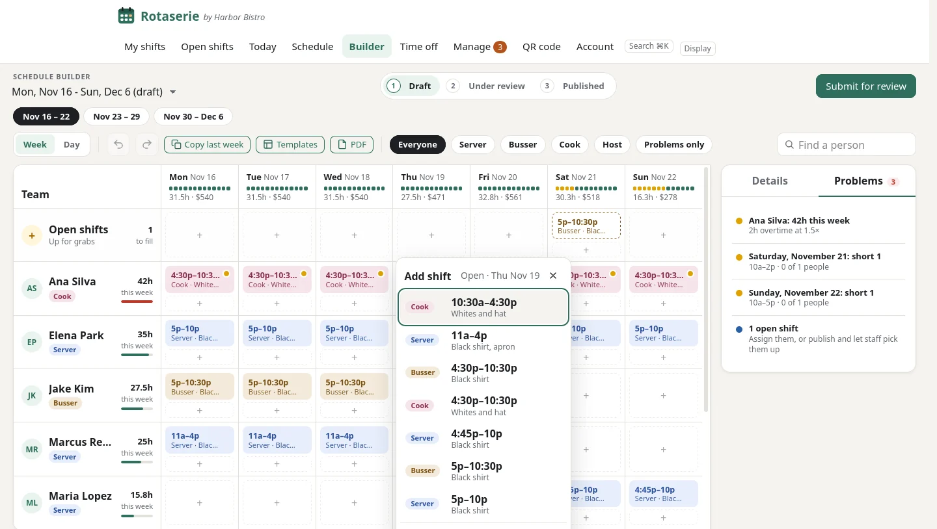Click the schedule grid vertical scrollbar
The image size is (937, 529).
706,289
